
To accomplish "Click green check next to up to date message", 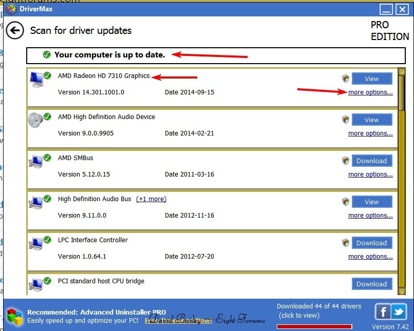I will [x=47, y=54].
